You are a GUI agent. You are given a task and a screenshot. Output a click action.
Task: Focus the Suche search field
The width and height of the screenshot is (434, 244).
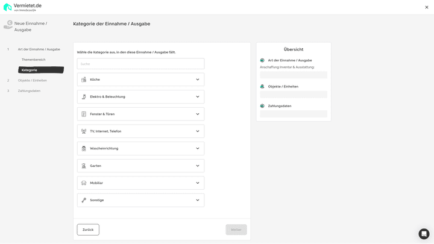[x=140, y=63]
